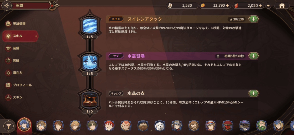
Task: Add red gems via plus button
Action: tap(260, 6)
